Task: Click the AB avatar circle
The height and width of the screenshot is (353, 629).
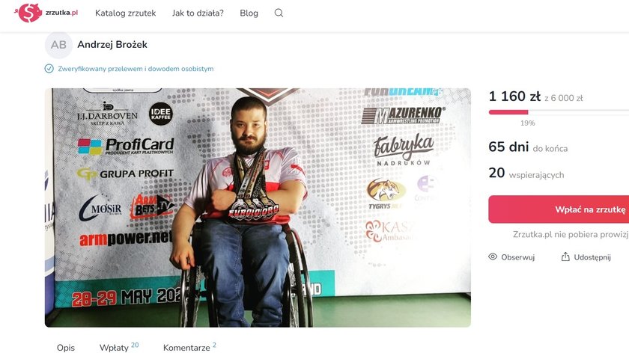Action: point(58,45)
